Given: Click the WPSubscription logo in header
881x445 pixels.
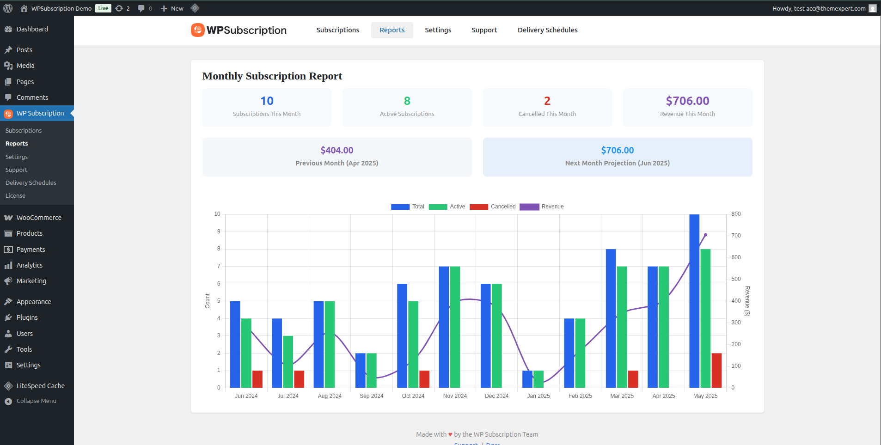Looking at the screenshot, I should tap(239, 30).
